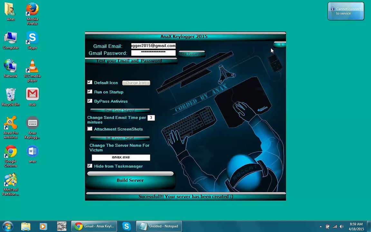Click the See Password button
The height and width of the screenshot is (232, 371).
coord(192,54)
